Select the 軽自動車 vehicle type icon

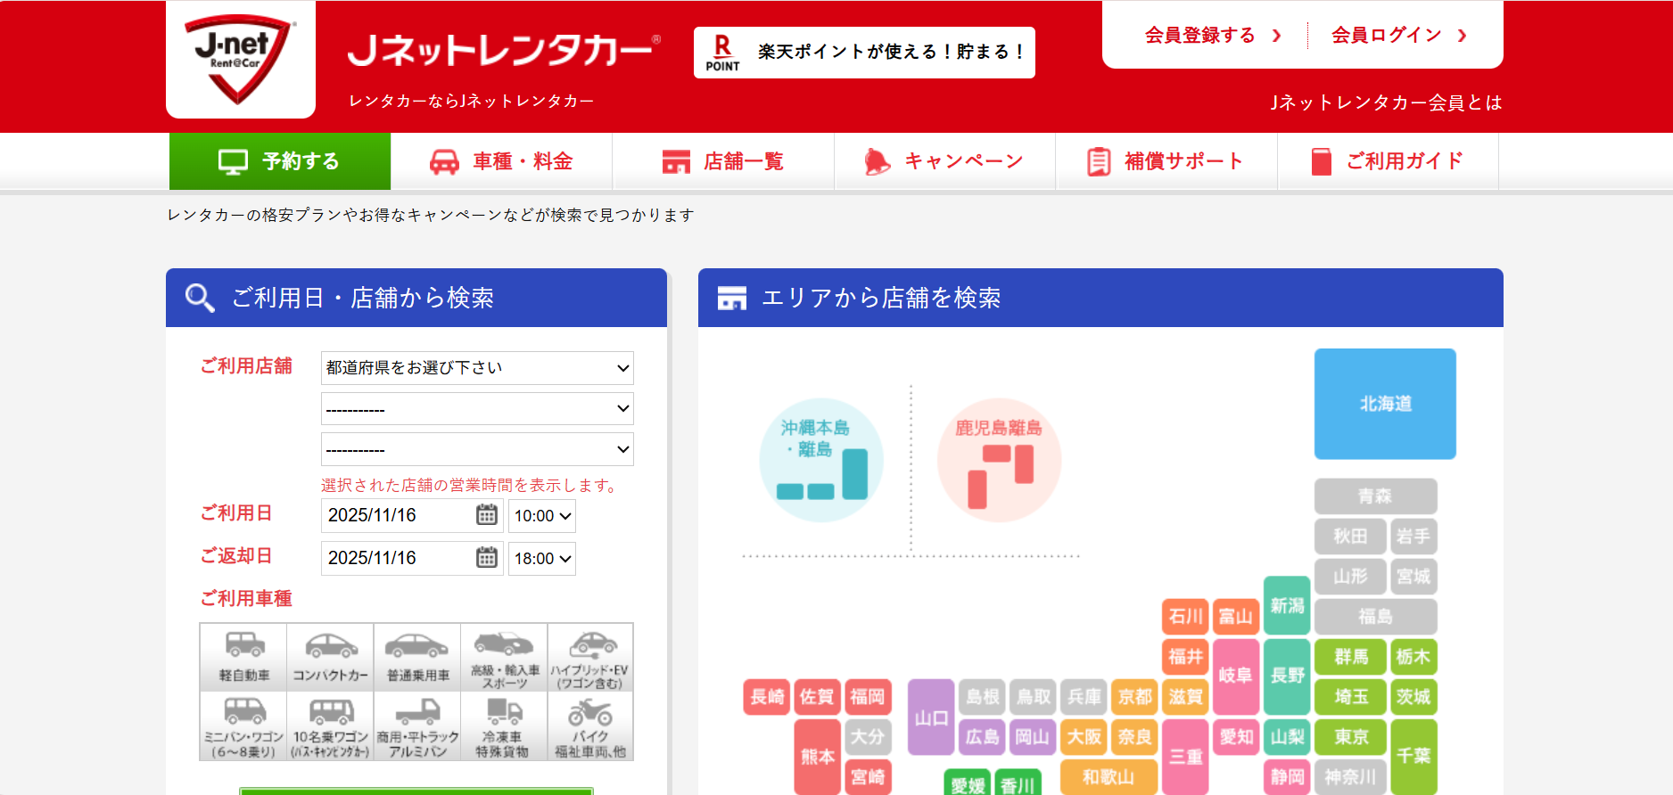tap(243, 657)
